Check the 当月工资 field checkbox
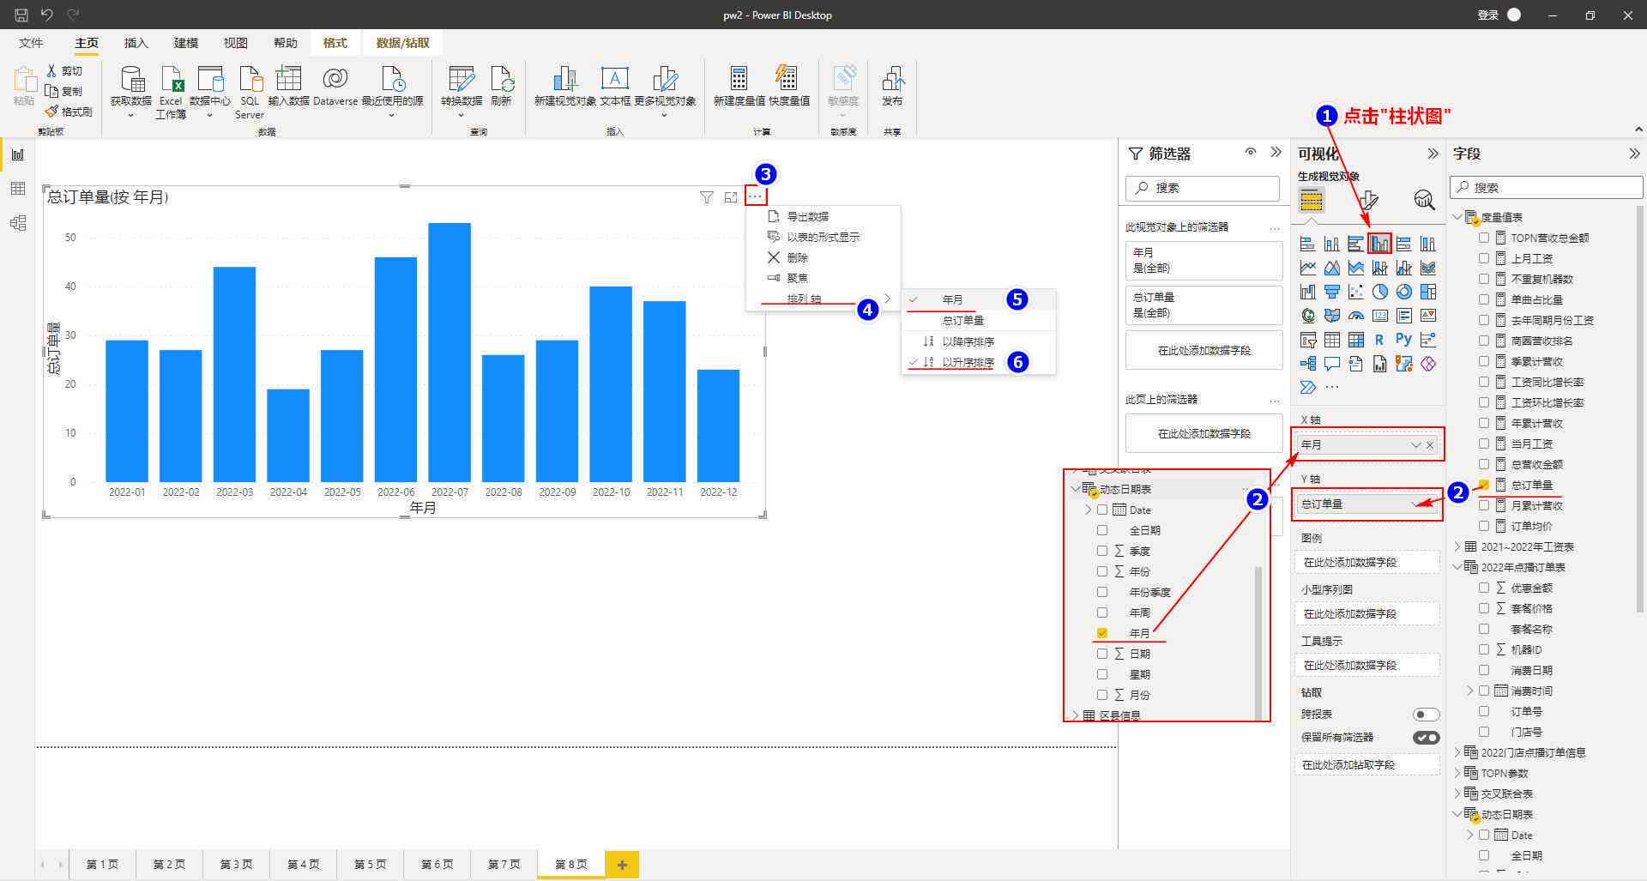 [x=1484, y=444]
